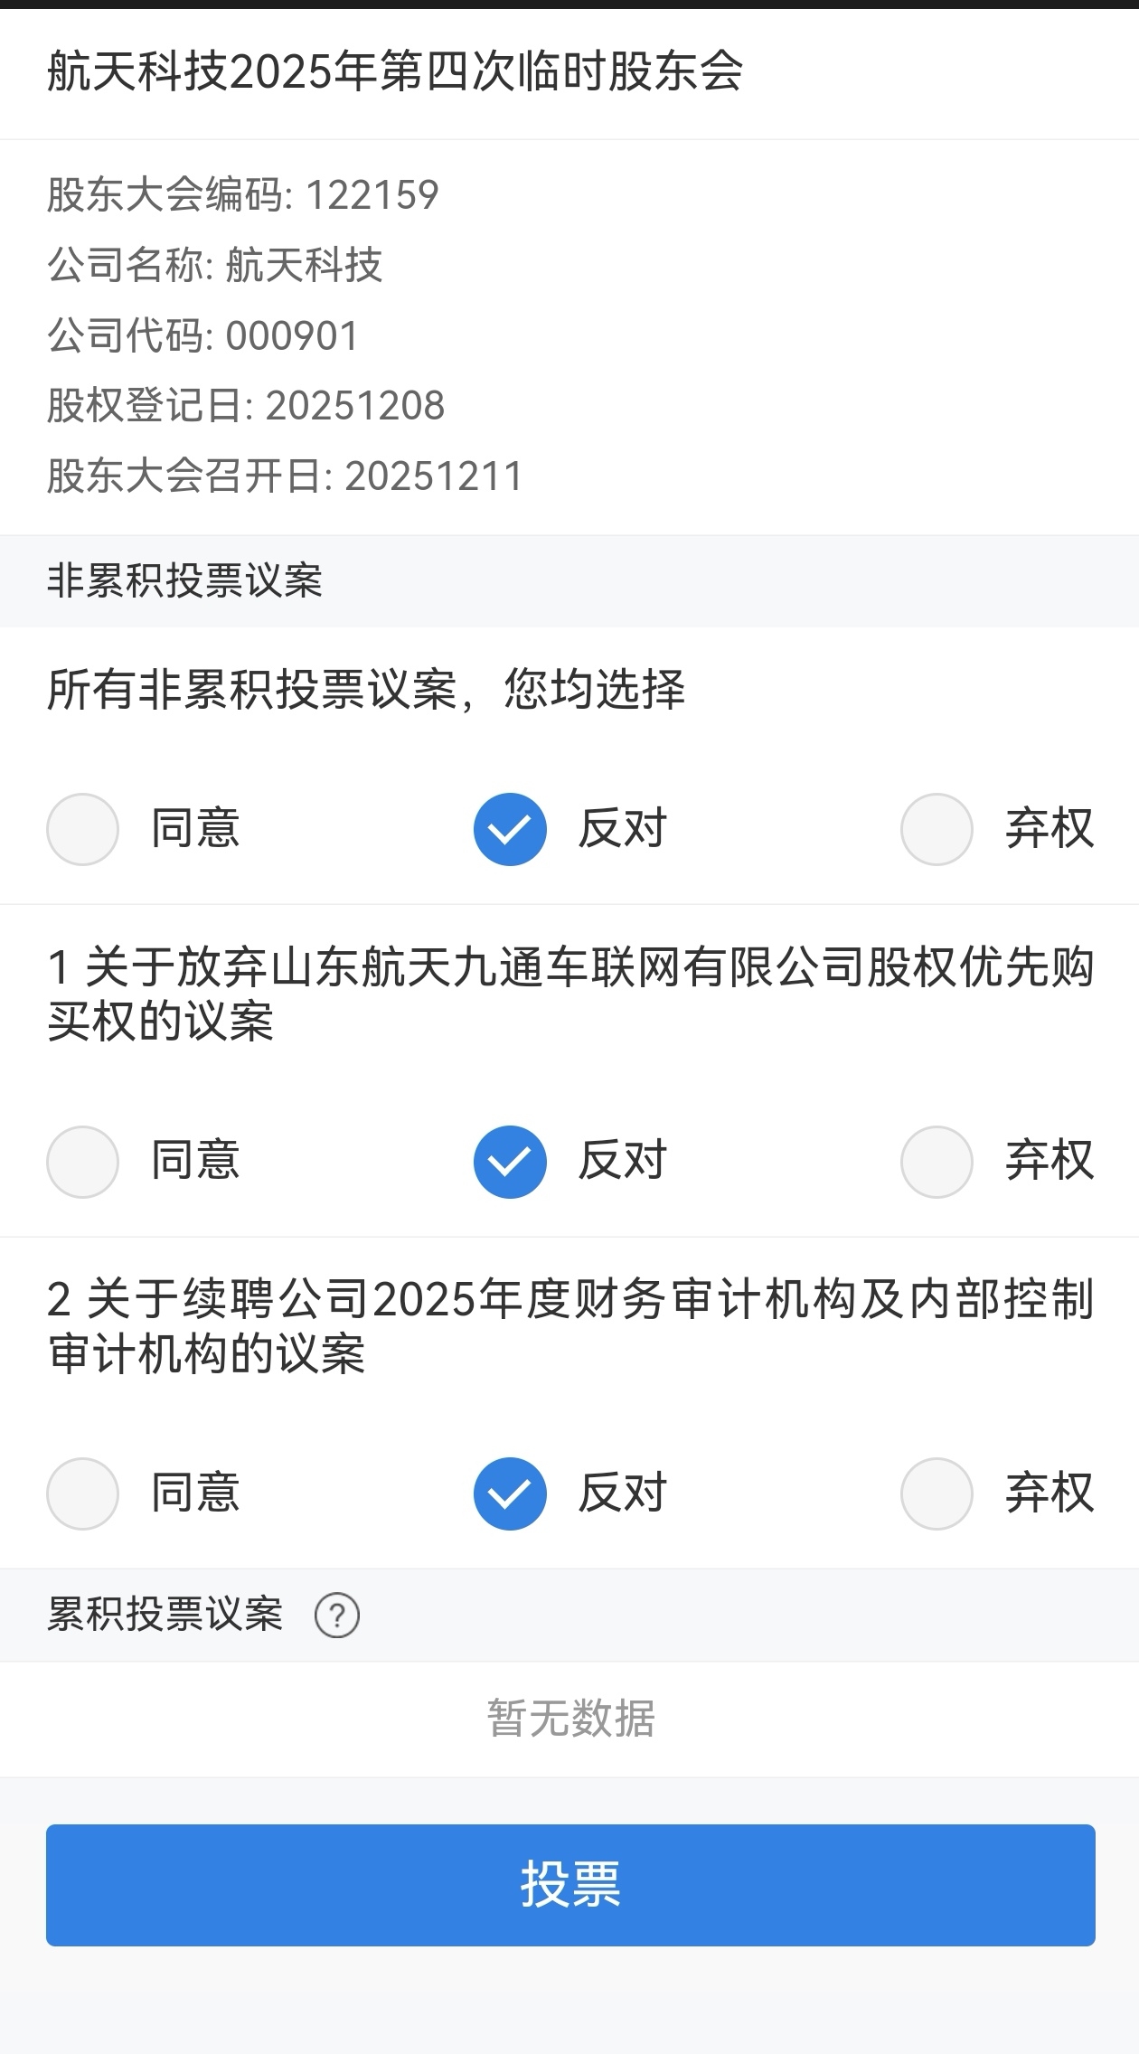Tap the proposal 2 title text

569,1326
